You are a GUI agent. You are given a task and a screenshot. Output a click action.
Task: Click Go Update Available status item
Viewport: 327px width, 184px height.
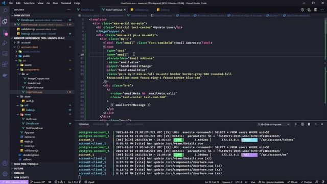pyautogui.click(x=271, y=182)
